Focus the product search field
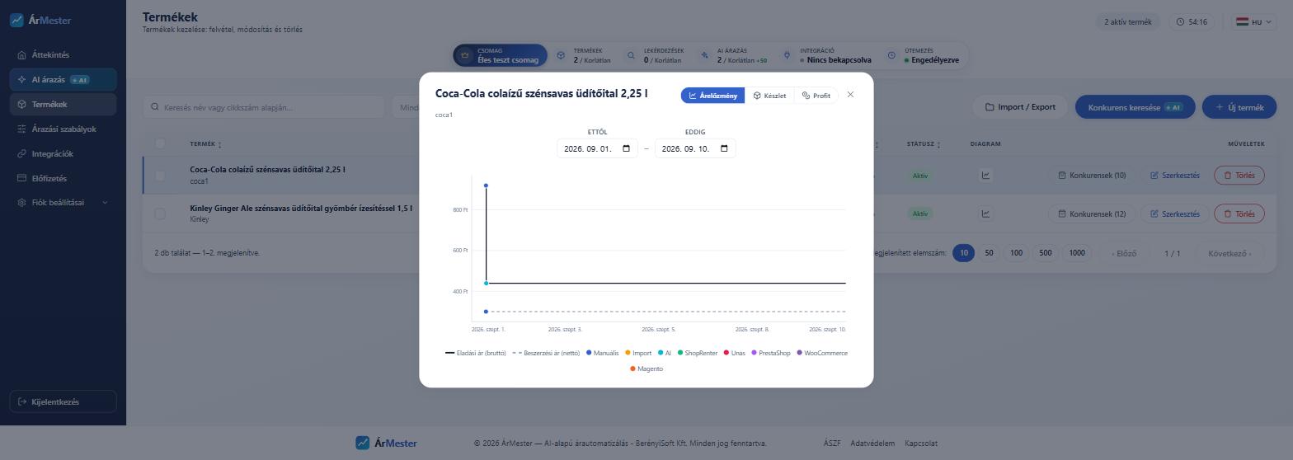 click(264, 107)
